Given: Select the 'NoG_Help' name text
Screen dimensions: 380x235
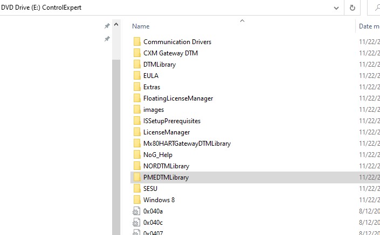Looking at the screenshot, I should pyautogui.click(x=158, y=155).
